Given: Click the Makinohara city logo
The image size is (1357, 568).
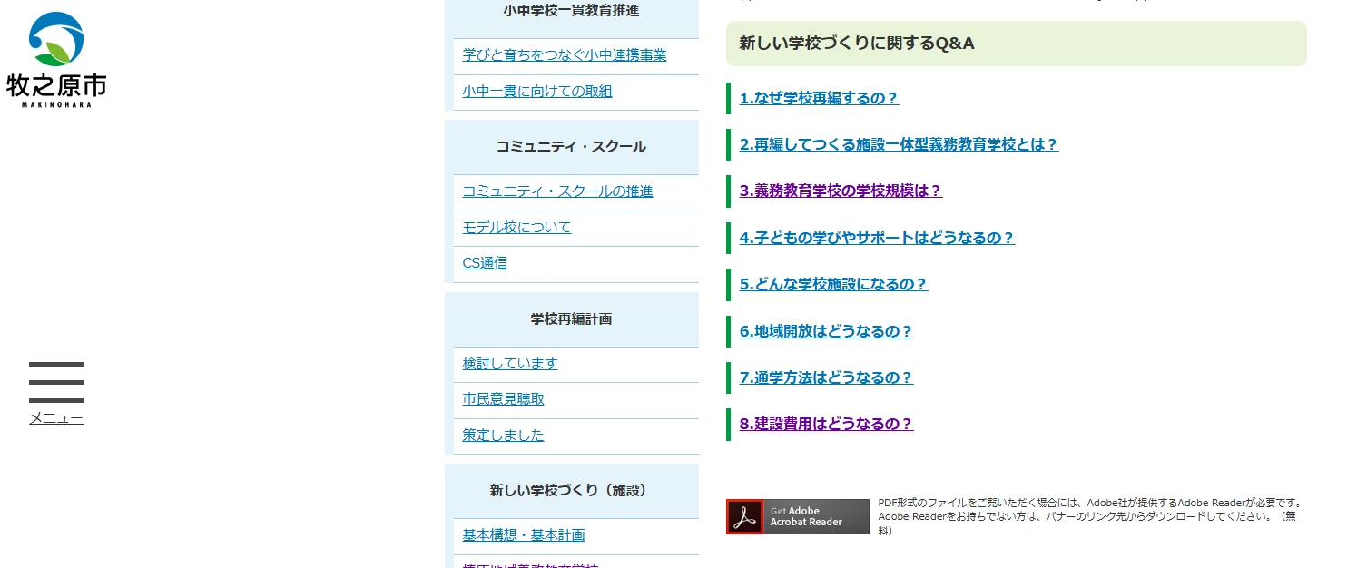Looking at the screenshot, I should (x=56, y=60).
